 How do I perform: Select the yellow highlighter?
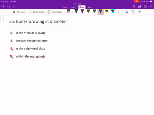tap(107, 11)
